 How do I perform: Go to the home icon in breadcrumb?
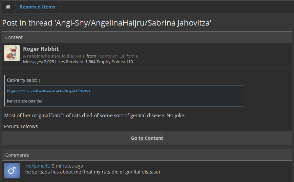coord(8,7)
